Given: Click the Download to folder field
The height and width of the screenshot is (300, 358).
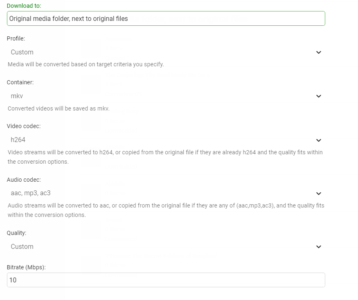Looking at the screenshot, I should (166, 18).
